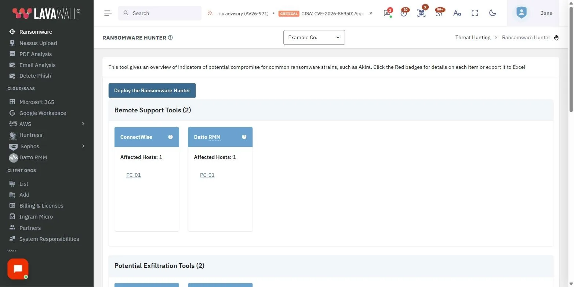
Task: Open PC-01 link under Datto RMM
Action: click(207, 175)
